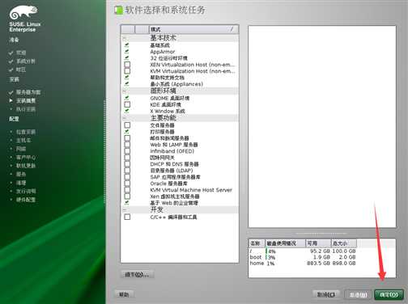Toggle the 帮助和支持文档 checkbox

tap(127, 78)
